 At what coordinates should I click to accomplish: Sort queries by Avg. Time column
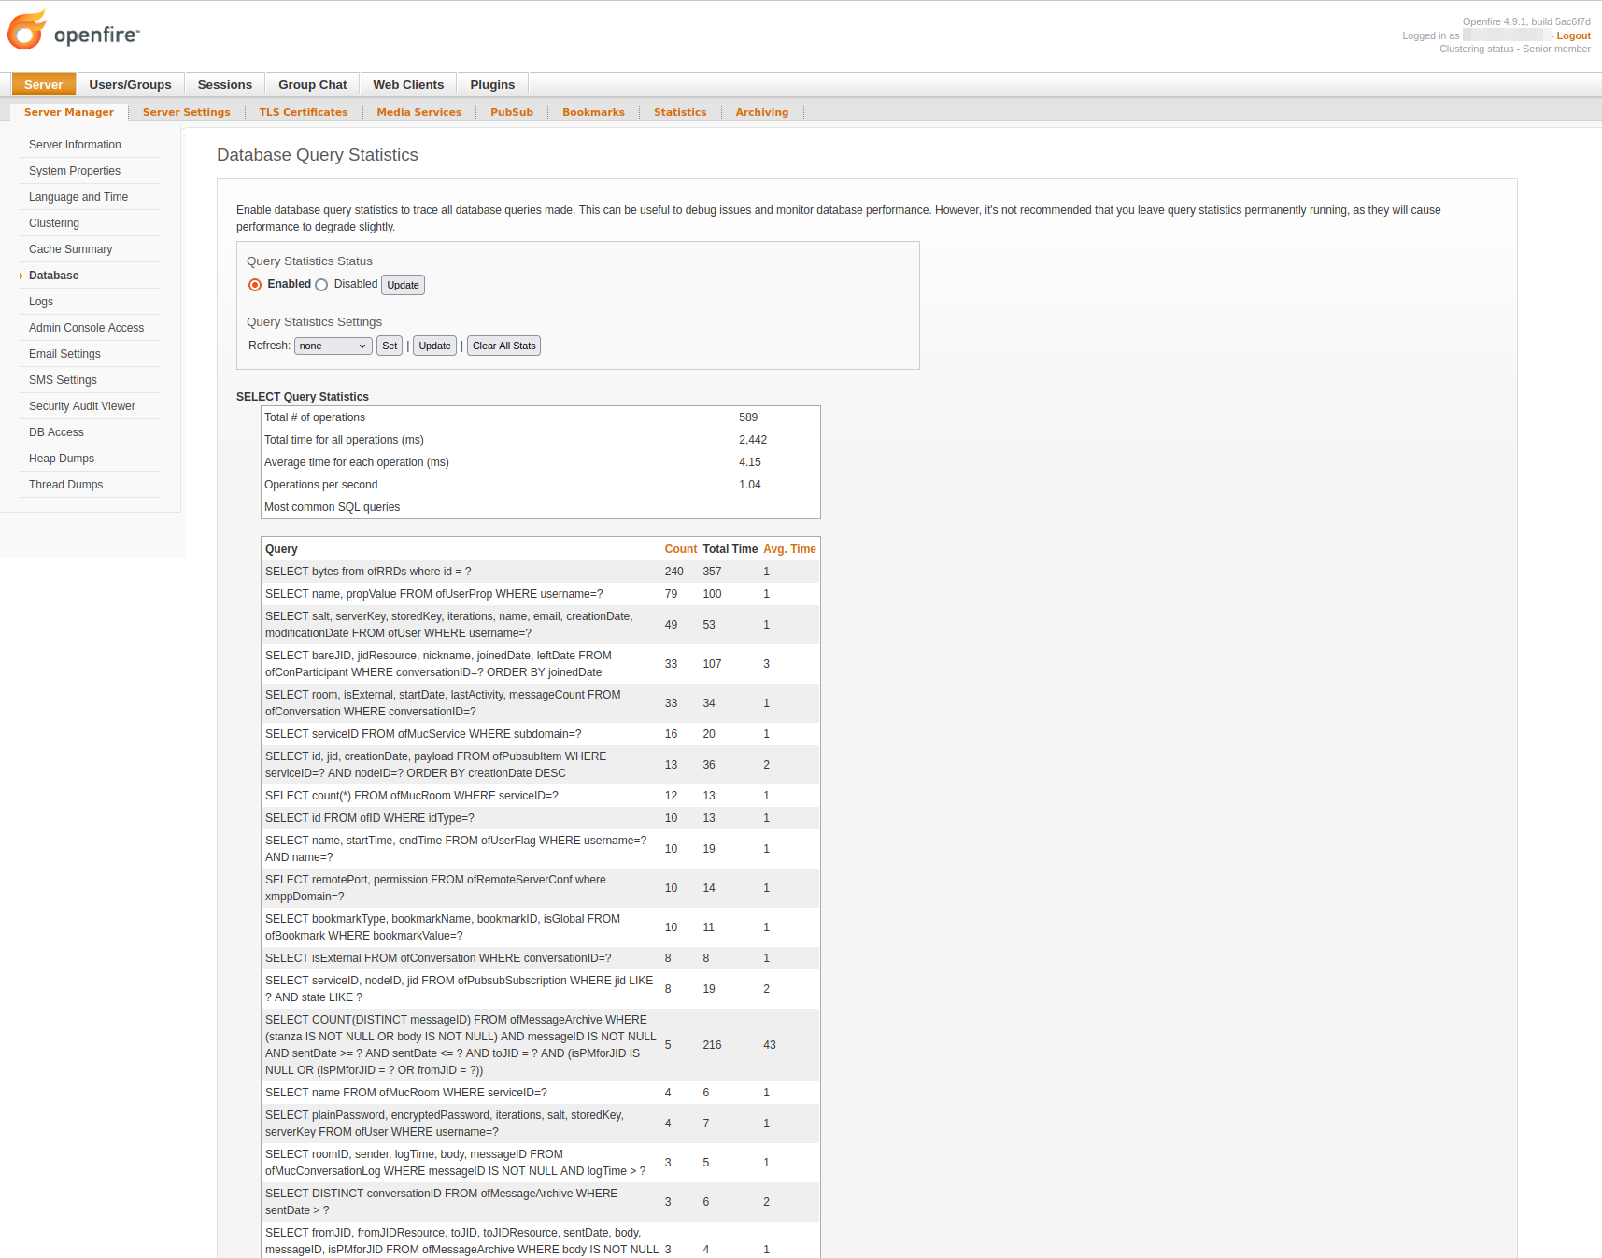click(789, 549)
